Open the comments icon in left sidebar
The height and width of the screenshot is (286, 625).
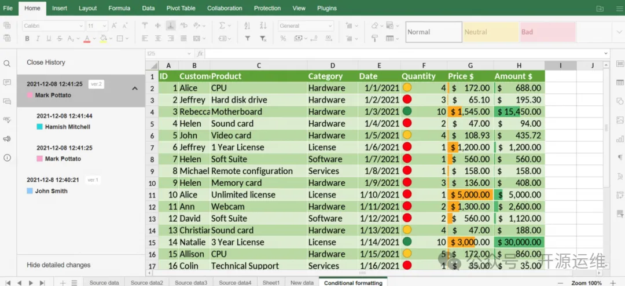7,82
